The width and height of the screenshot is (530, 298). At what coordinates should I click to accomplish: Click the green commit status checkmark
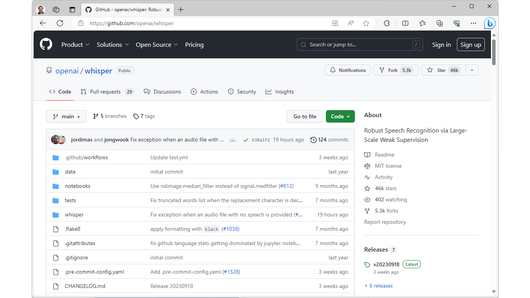tap(246, 140)
